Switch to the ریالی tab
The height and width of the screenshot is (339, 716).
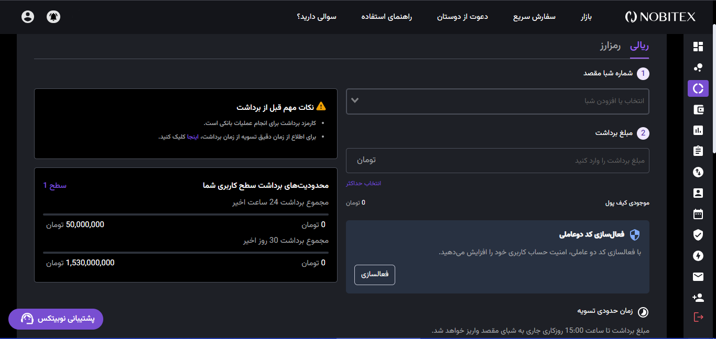pos(639,46)
